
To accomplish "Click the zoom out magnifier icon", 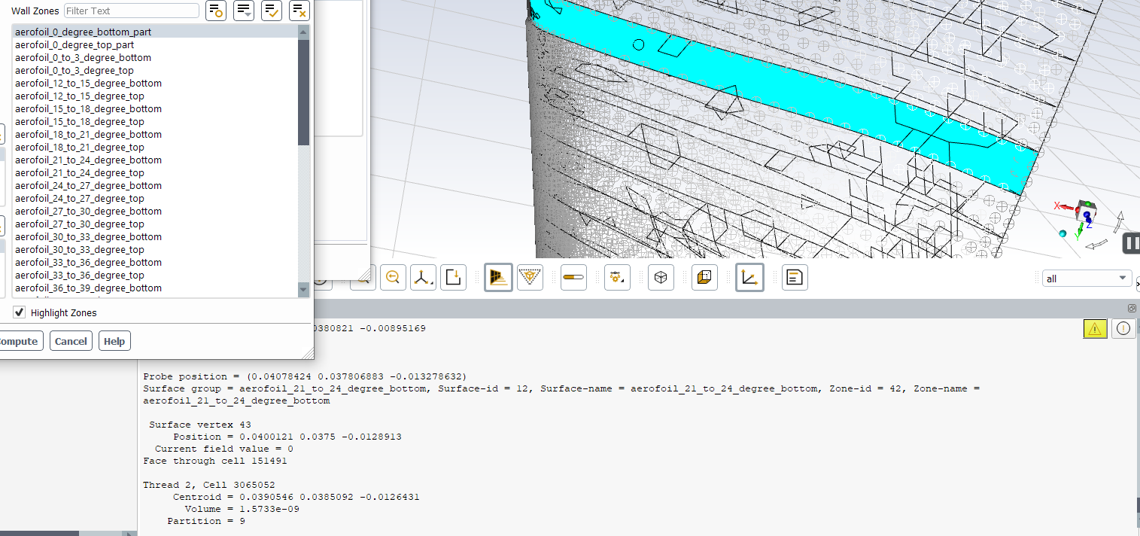I will (x=392, y=278).
